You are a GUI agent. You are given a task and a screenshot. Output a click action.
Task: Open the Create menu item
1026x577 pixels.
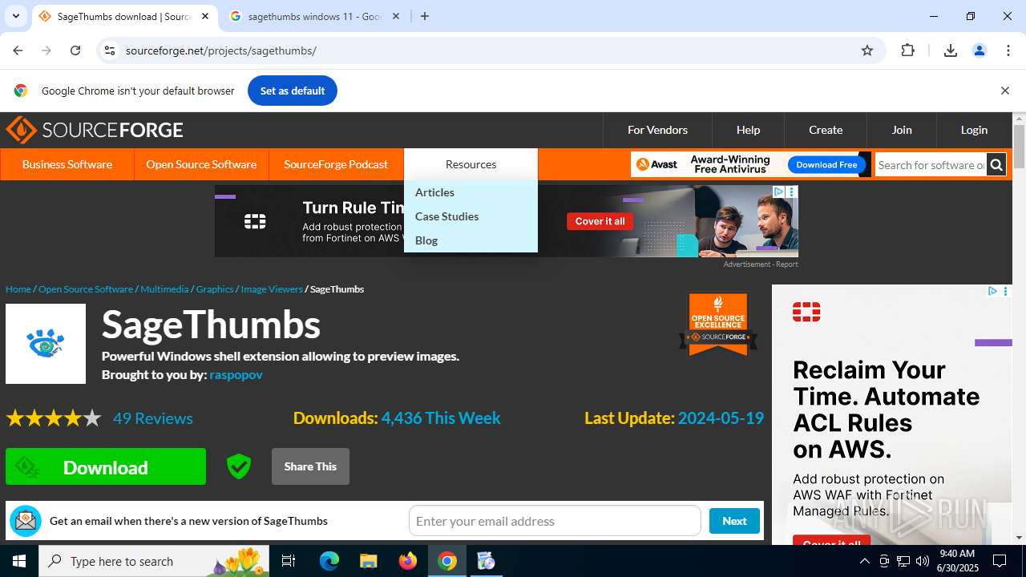click(826, 130)
